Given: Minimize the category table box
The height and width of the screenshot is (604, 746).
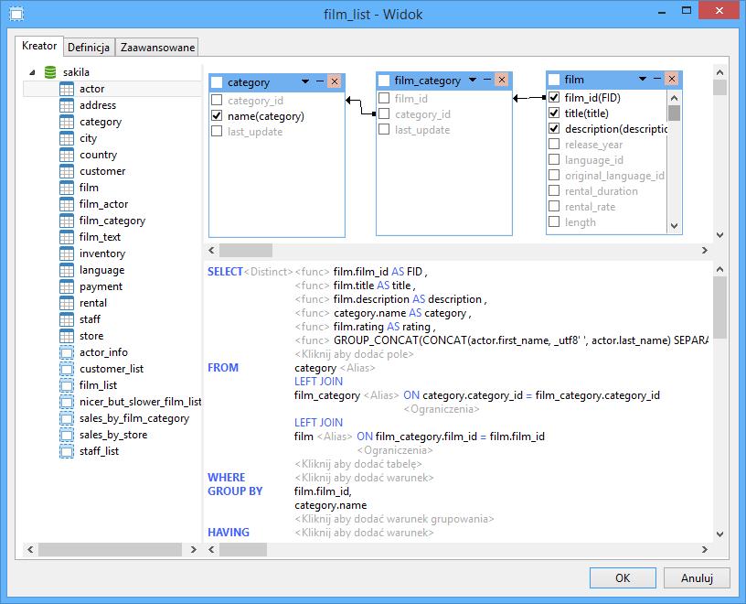Looking at the screenshot, I should coord(320,81).
